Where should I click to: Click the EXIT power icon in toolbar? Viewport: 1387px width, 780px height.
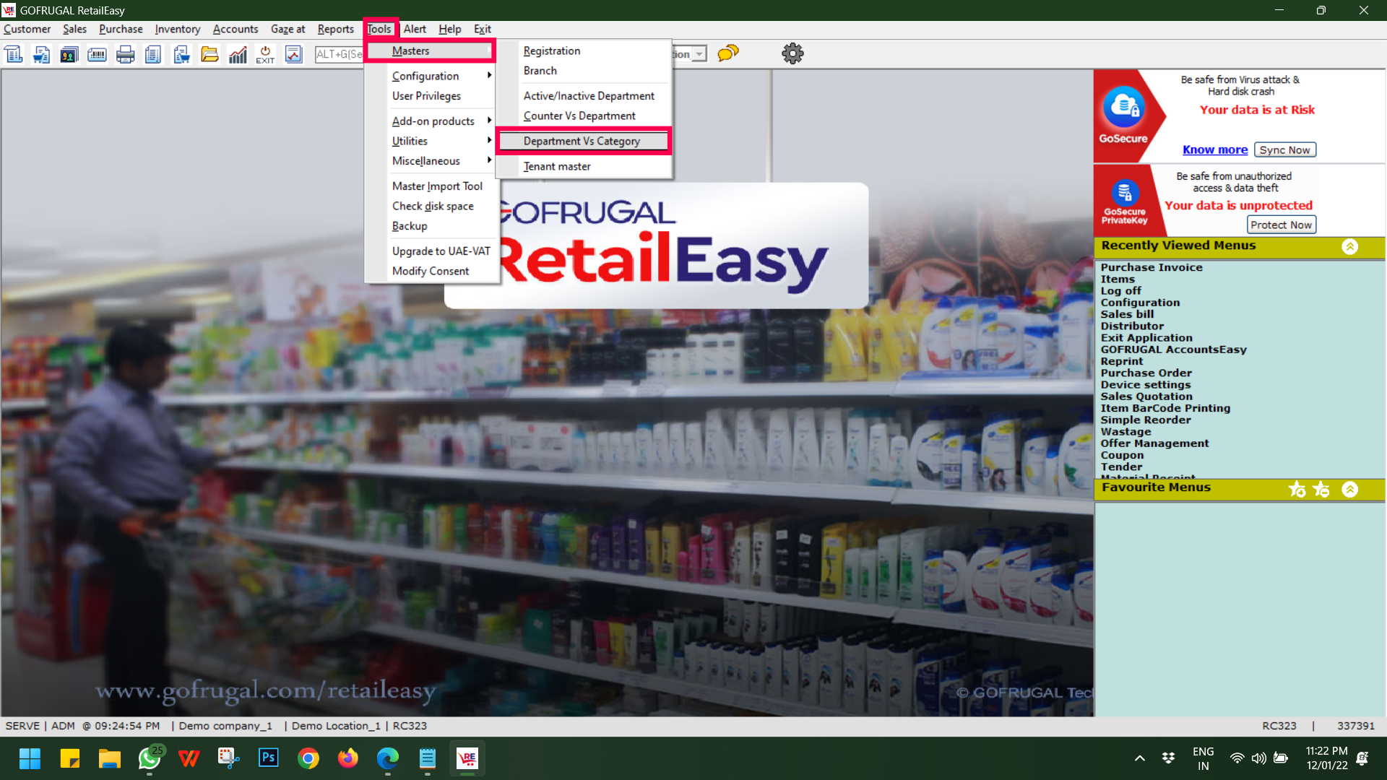point(265,54)
